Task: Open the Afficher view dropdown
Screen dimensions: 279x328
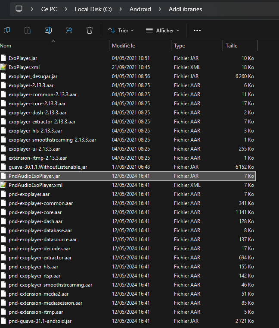Action: click(163, 31)
